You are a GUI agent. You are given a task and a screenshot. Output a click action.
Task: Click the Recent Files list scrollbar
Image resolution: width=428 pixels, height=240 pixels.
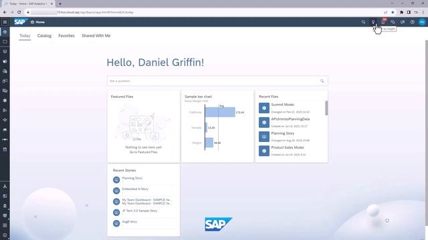coord(326,108)
